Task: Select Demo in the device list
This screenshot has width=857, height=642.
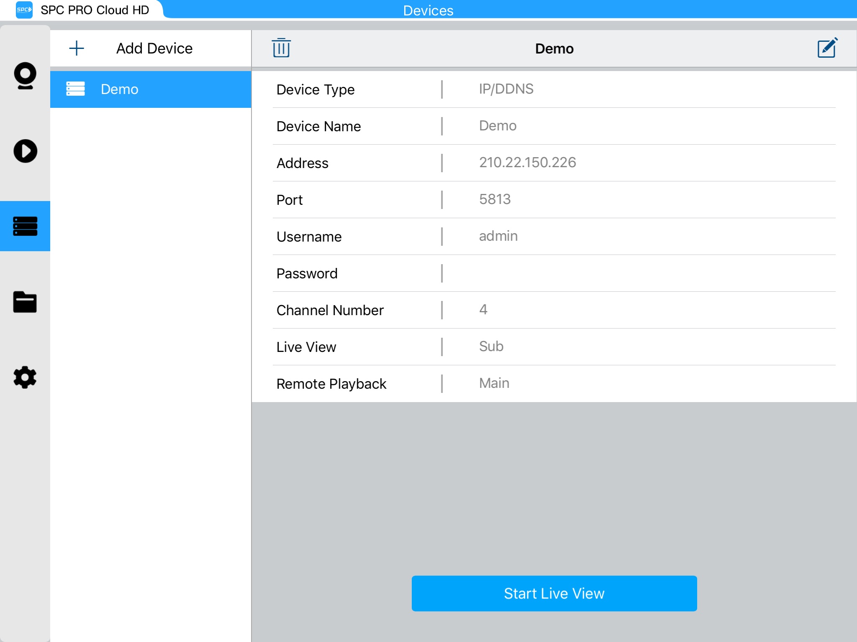Action: coord(151,89)
